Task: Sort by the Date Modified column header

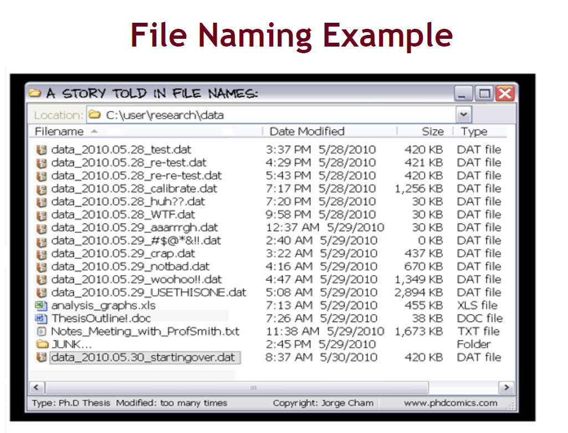Action: tap(307, 131)
